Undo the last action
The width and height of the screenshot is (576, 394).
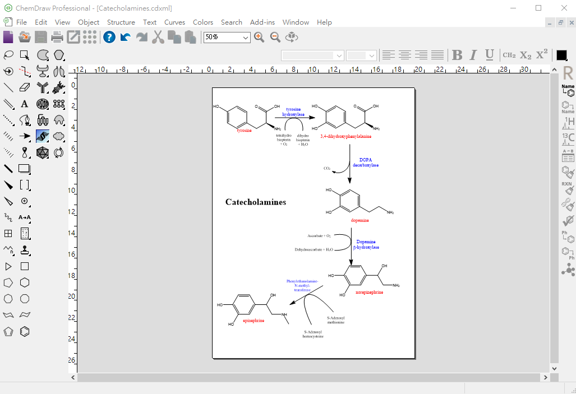(126, 37)
